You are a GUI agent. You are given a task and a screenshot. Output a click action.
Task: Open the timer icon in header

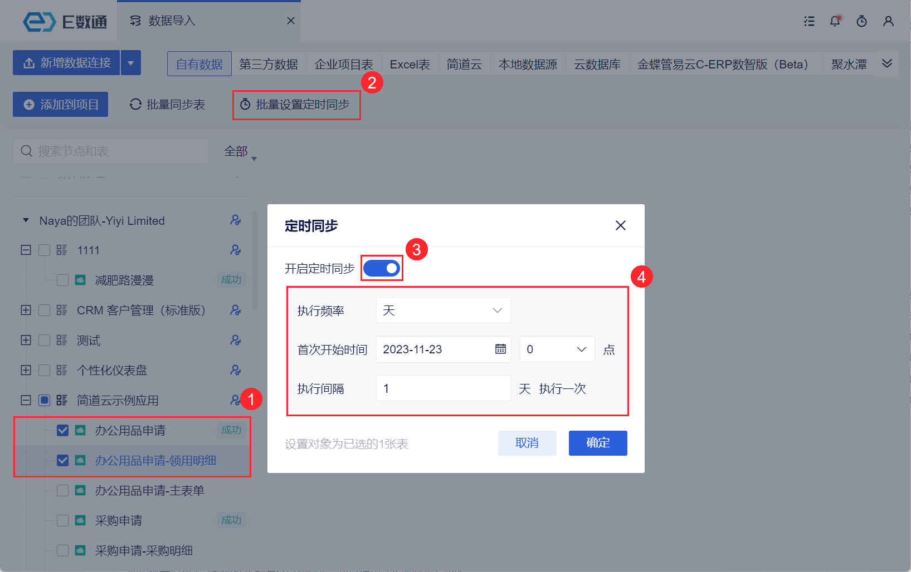click(861, 21)
